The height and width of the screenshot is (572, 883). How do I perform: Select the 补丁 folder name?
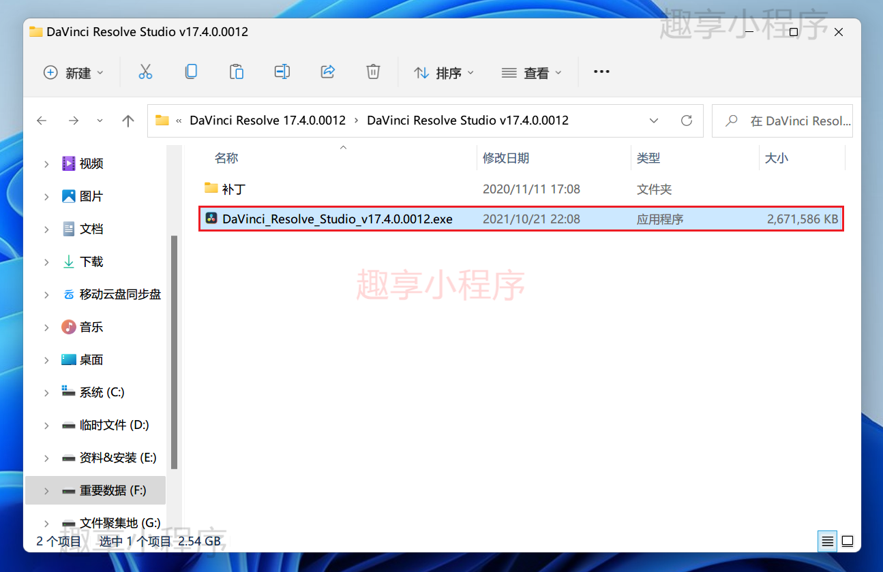coord(233,189)
